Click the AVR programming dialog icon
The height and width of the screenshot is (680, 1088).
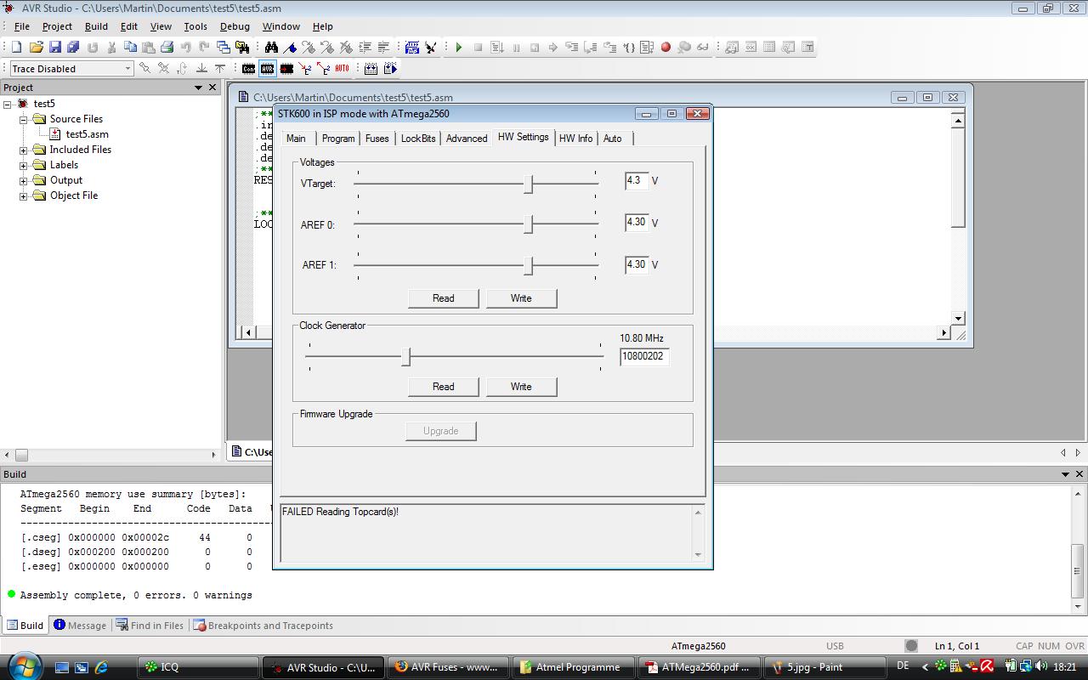[268, 69]
